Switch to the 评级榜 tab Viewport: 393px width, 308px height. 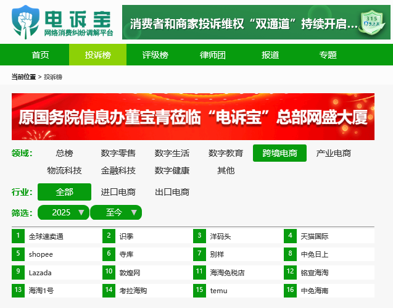[155, 55]
